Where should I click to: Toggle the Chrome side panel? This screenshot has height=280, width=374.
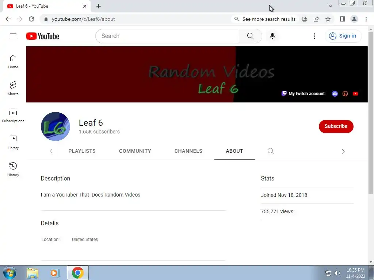click(x=343, y=19)
